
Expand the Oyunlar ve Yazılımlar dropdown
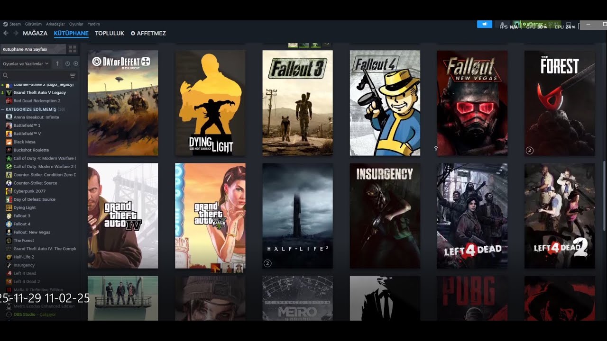[x=26, y=63]
